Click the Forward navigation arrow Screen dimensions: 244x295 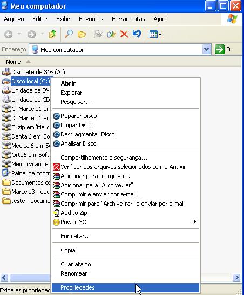pyautogui.click(x=31, y=35)
